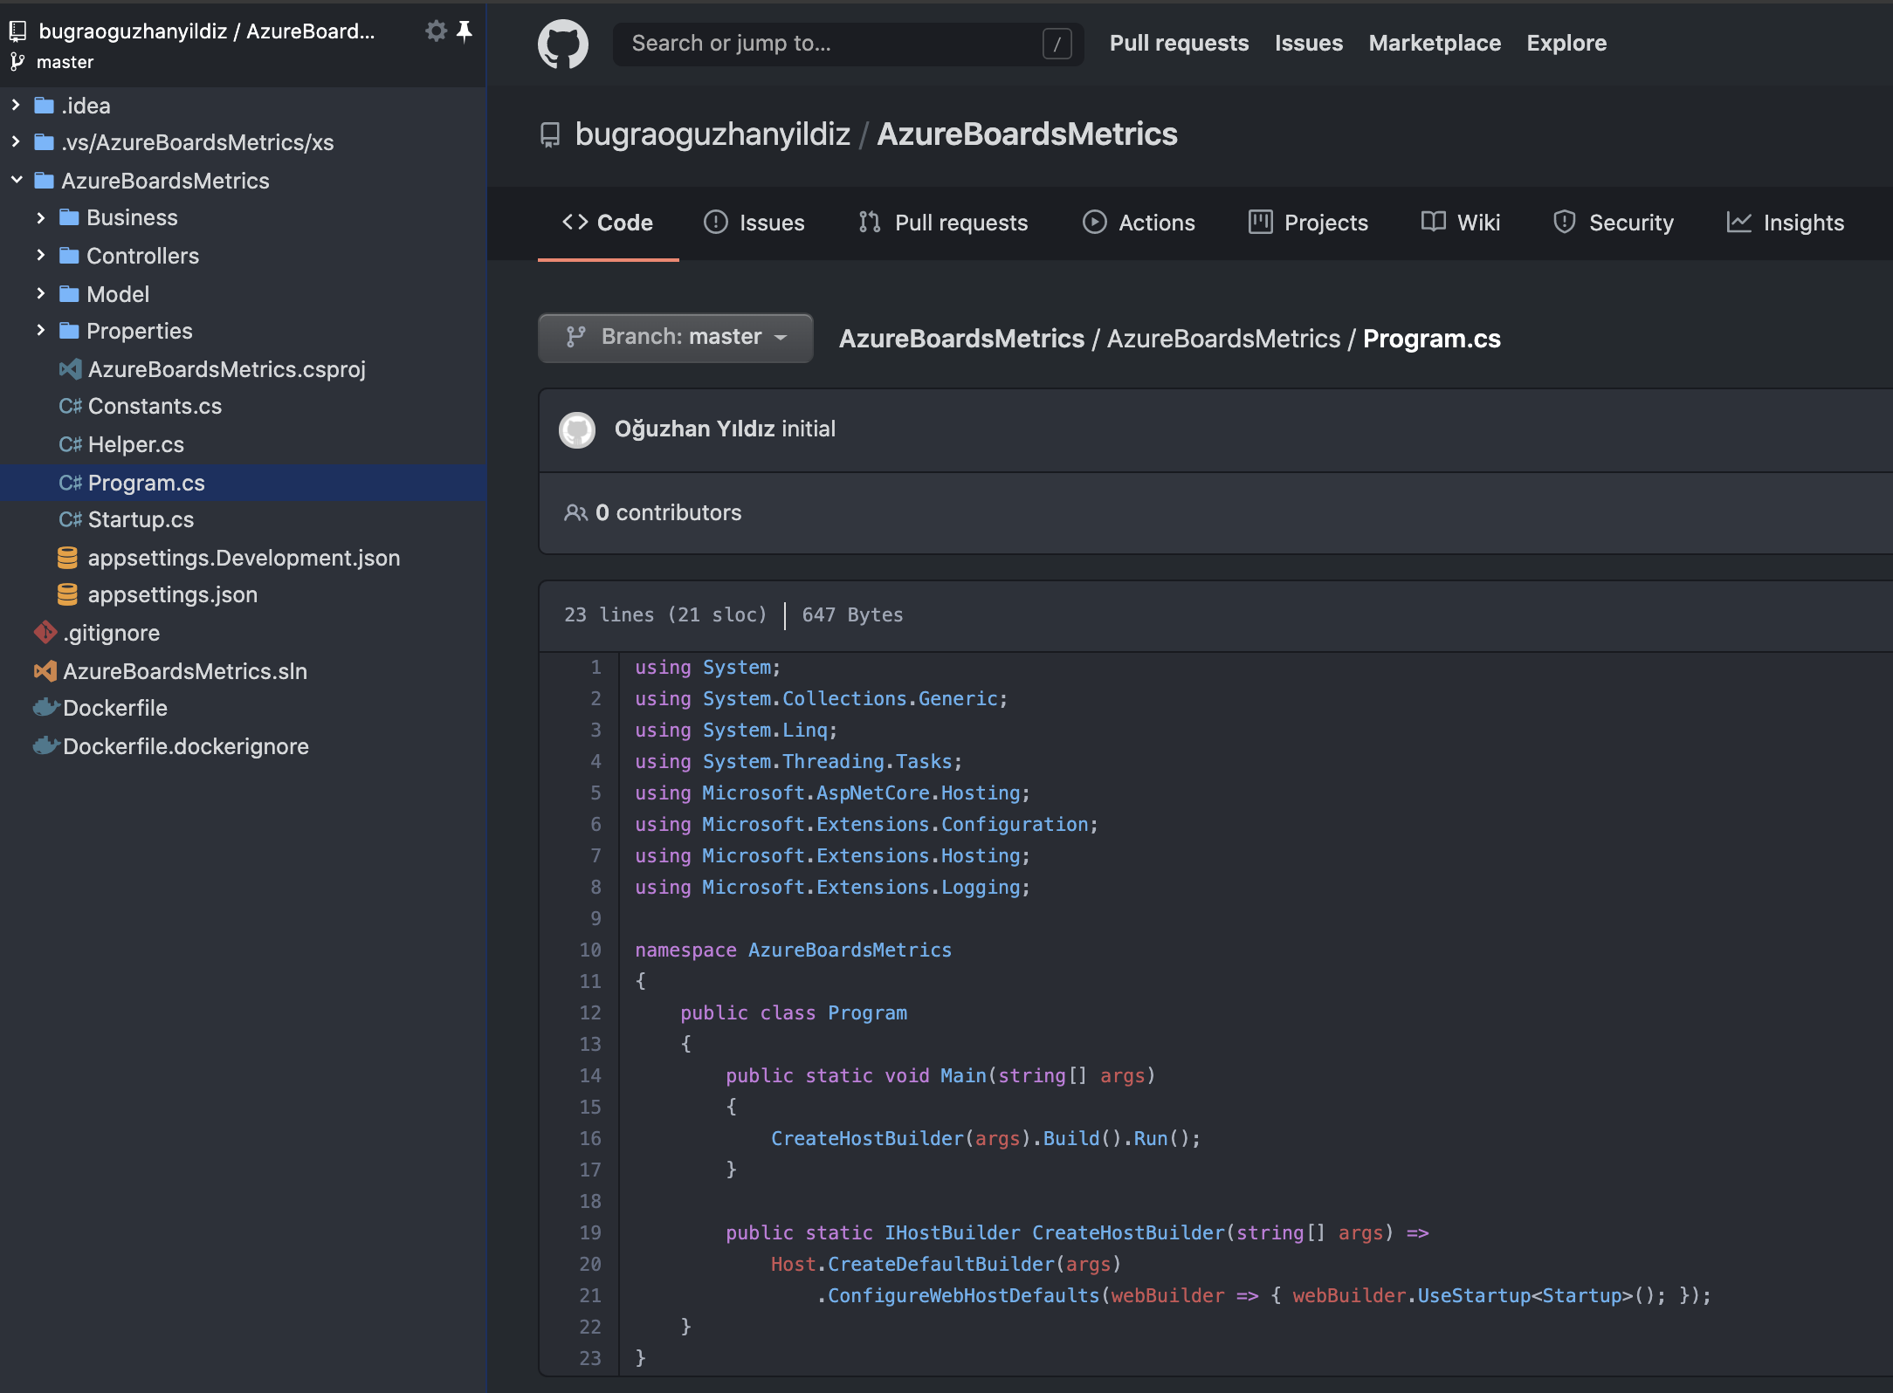This screenshot has width=1893, height=1393.
Task: Click the Business folder icon
Action: [x=69, y=217]
